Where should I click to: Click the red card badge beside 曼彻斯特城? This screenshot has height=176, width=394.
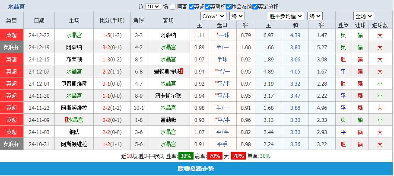tap(182, 71)
